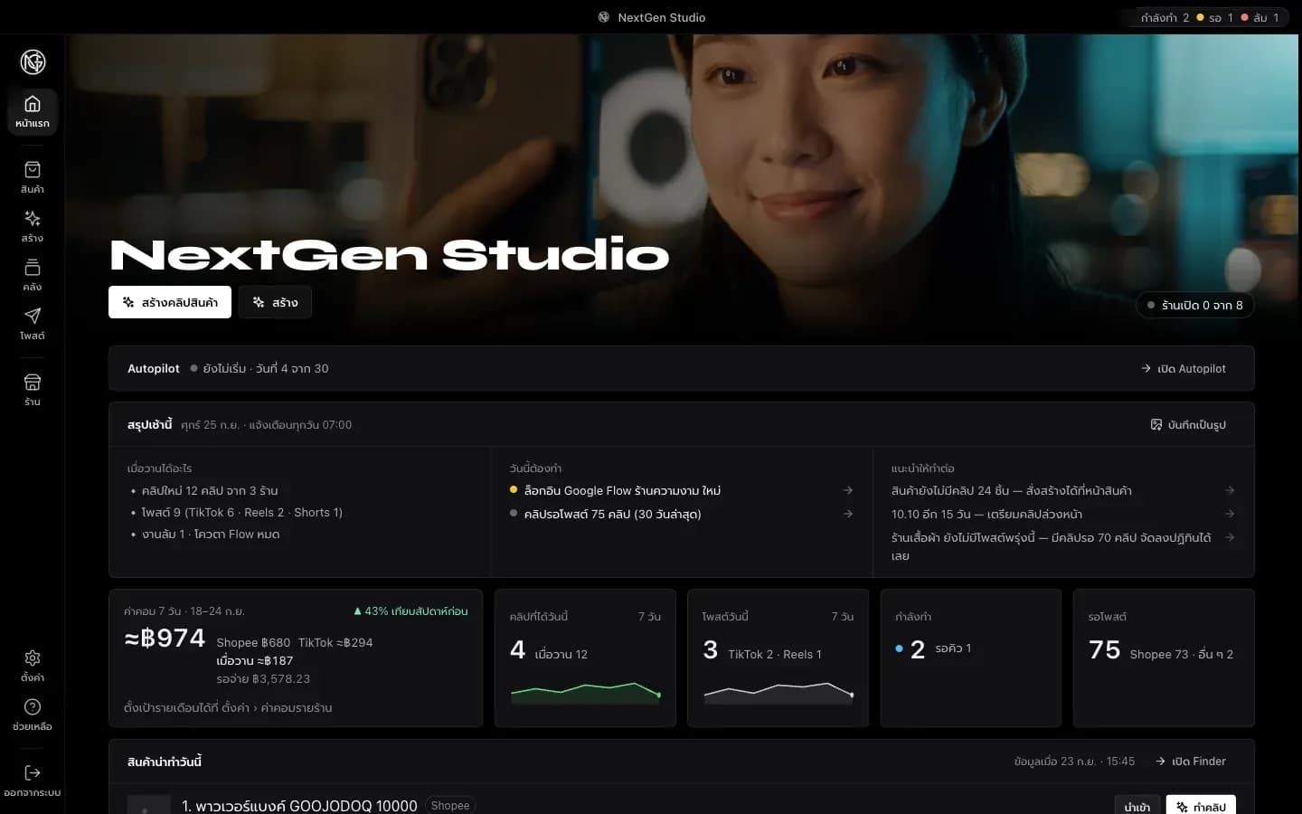Click the สร้างคลิปสินค้า button
The height and width of the screenshot is (814, 1302).
[170, 302]
